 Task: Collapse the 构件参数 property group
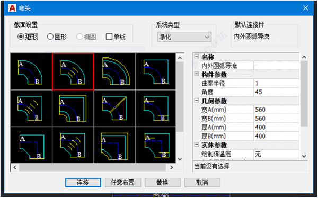[197, 74]
